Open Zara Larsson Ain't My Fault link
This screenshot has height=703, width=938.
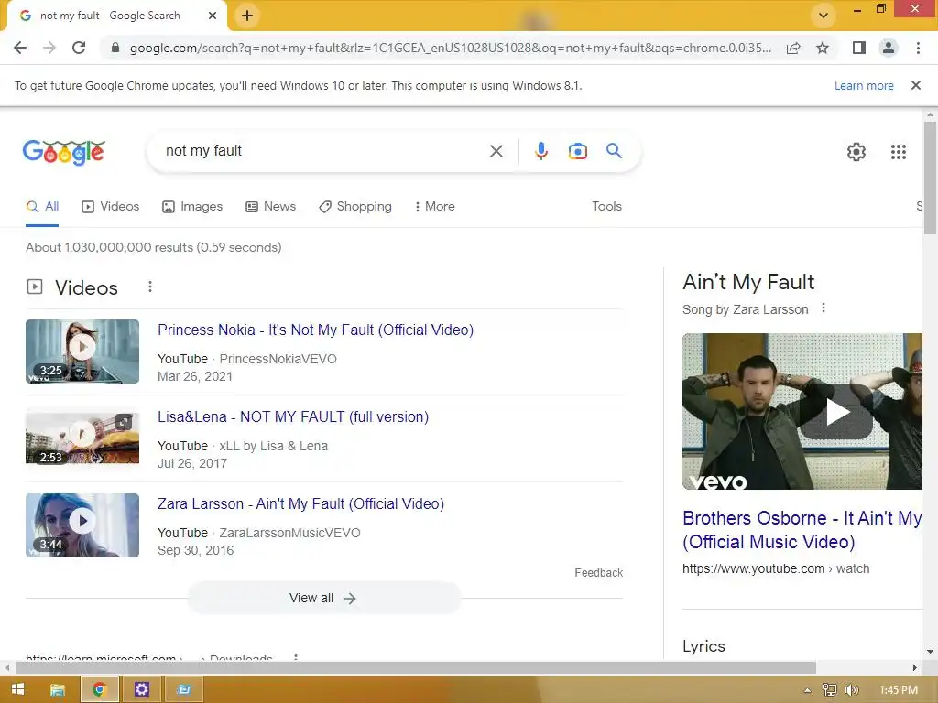[x=300, y=504]
